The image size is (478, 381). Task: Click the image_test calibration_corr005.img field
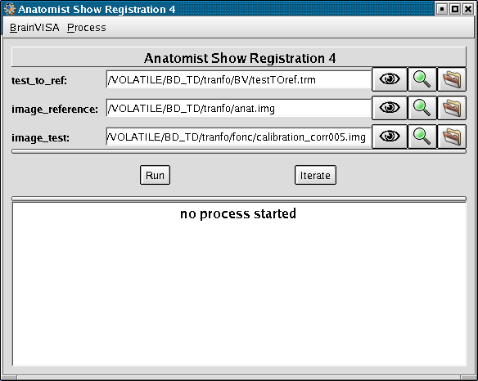click(238, 137)
